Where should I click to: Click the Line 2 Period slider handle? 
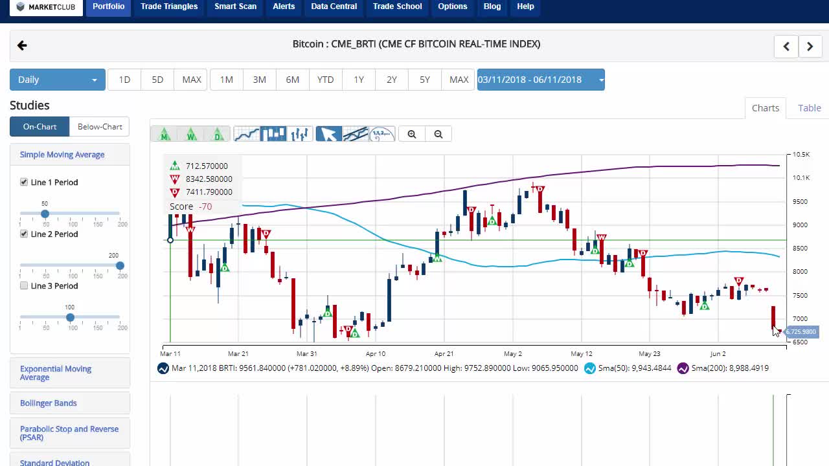point(120,265)
